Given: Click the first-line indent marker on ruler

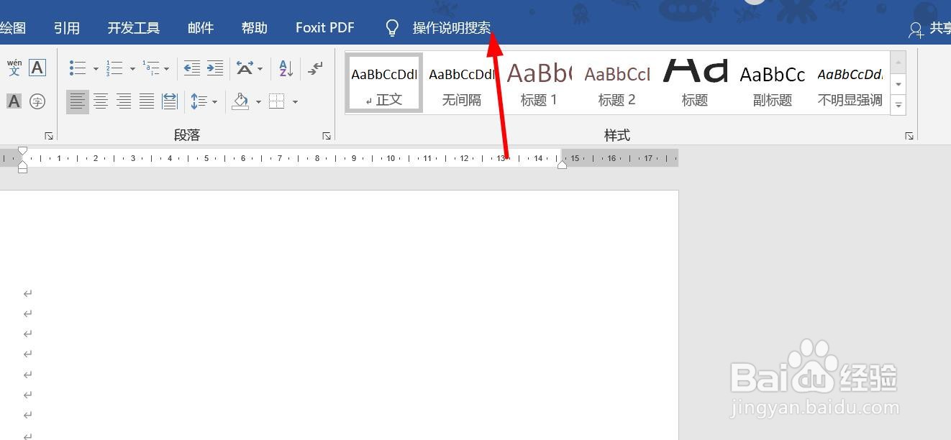Looking at the screenshot, I should click(22, 151).
